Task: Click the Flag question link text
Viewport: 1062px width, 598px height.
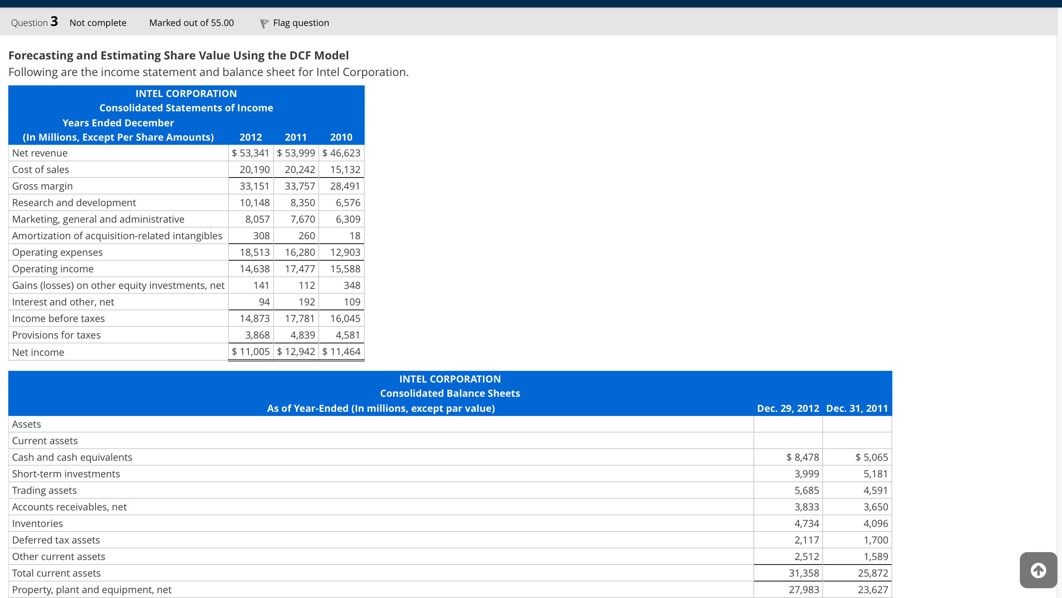Action: pyautogui.click(x=301, y=23)
